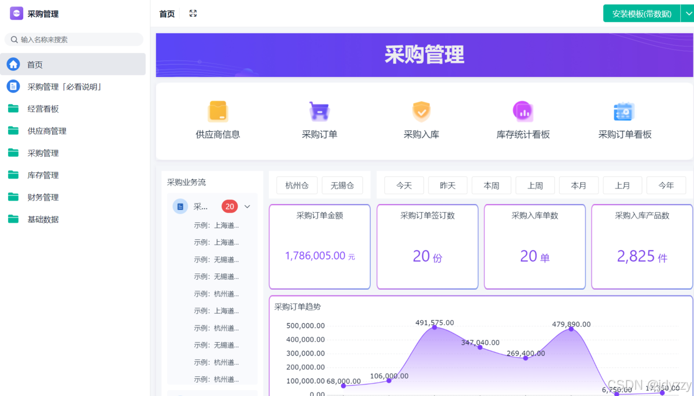Click the 491,575.00 chart data point
The width and height of the screenshot is (694, 396).
434,327
